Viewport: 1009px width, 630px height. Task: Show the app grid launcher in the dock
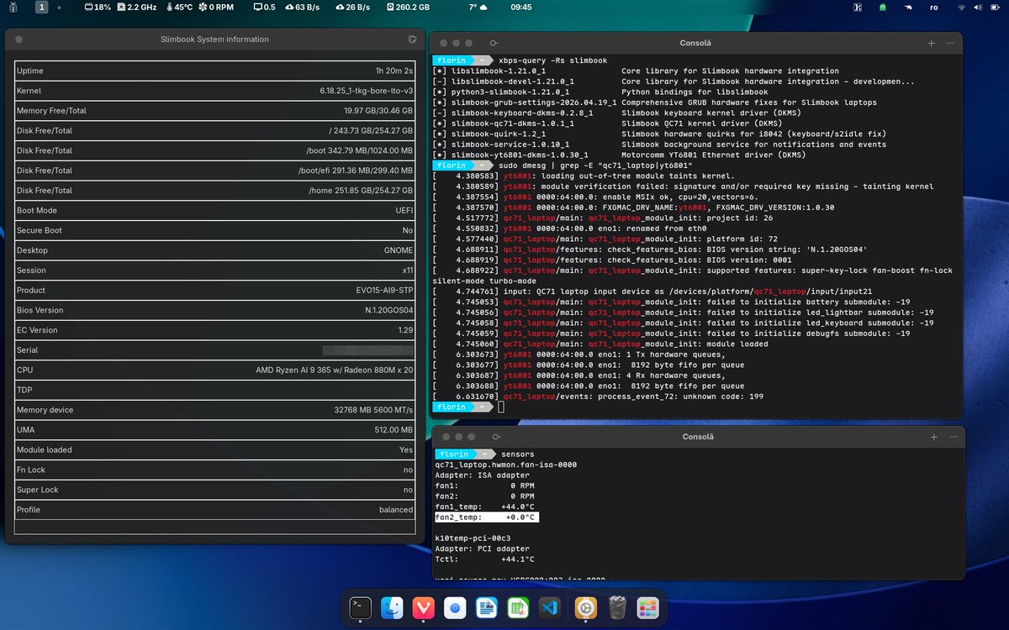tap(648, 606)
